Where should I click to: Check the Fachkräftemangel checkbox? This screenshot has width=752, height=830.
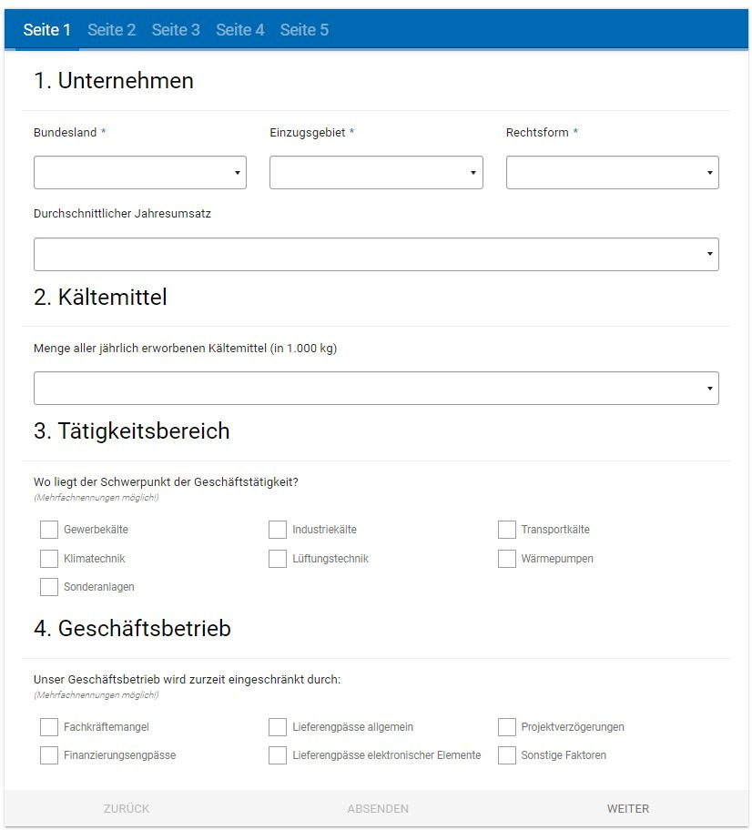click(49, 726)
